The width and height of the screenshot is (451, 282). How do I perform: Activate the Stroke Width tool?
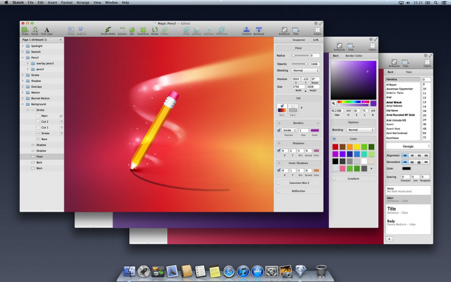[x=108, y=29]
